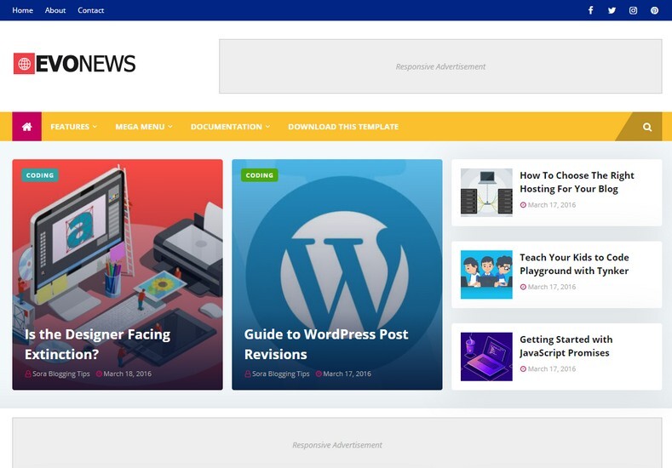Open the Documentation menu item
Screen dimensions: 672x468
[227, 127]
